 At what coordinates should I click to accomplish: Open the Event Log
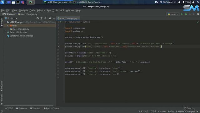click(x=190, y=108)
